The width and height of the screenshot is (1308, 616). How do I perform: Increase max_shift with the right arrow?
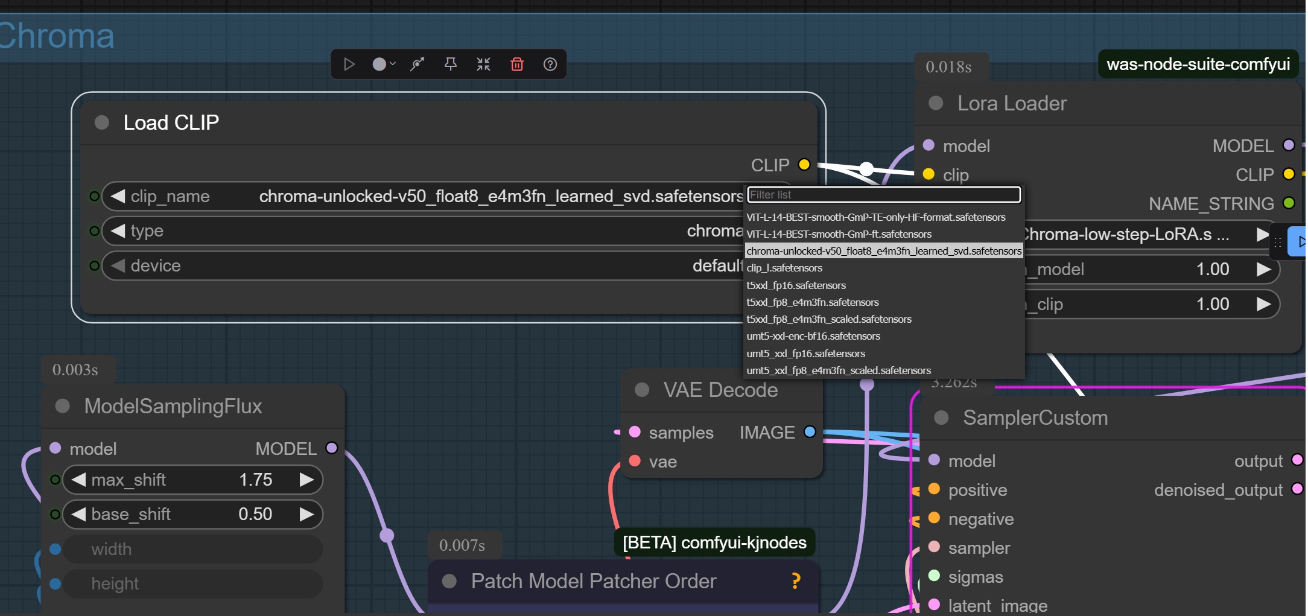coord(306,480)
